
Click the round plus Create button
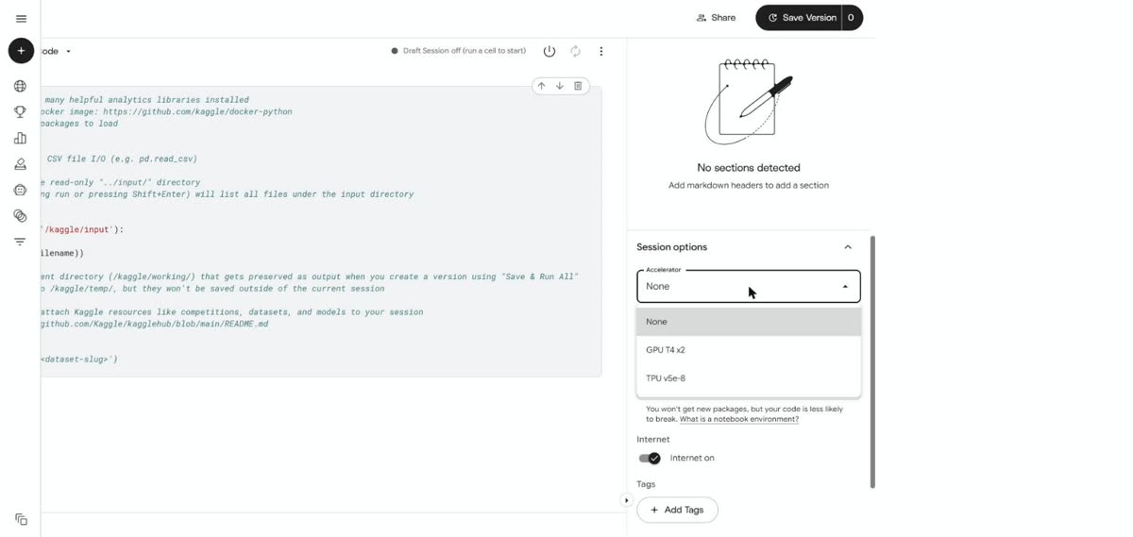(21, 51)
